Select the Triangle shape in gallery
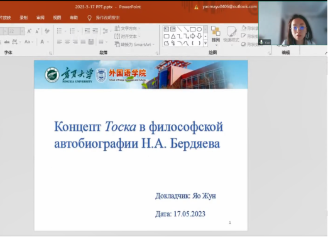The width and height of the screenshot is (328, 237). point(173,36)
